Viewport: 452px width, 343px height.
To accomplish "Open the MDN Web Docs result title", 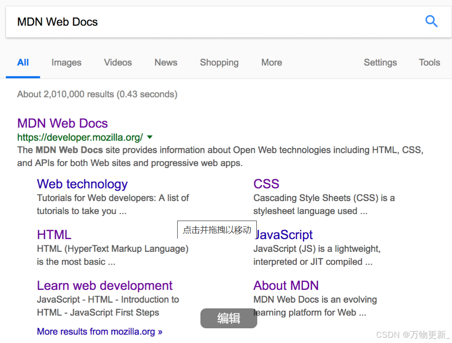I will (x=63, y=123).
